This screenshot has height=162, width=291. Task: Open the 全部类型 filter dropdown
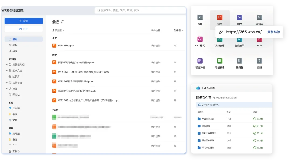[x=58, y=30]
